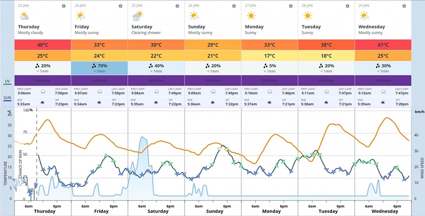Click Thursday's Mostly cloudy description

pos(31,33)
